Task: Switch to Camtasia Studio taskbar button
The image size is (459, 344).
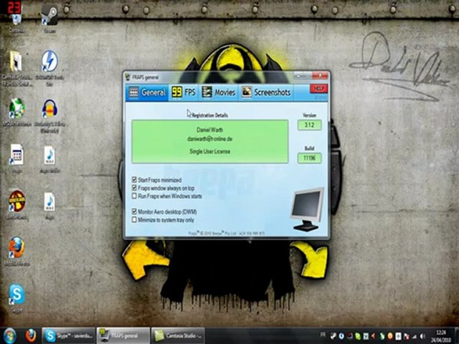Action: [178, 336]
